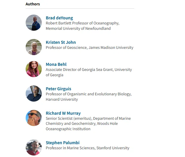Screen dimensions: 185x157
Task: Open Peter Girguis's author profile link
Action: click(58, 89)
